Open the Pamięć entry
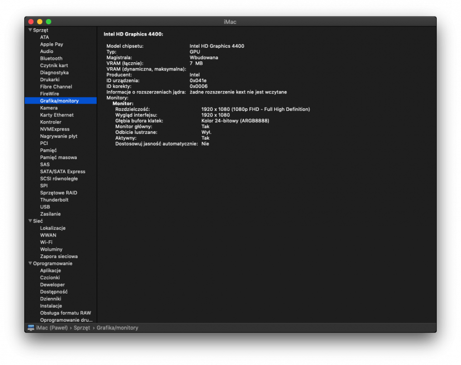 pyautogui.click(x=49, y=150)
